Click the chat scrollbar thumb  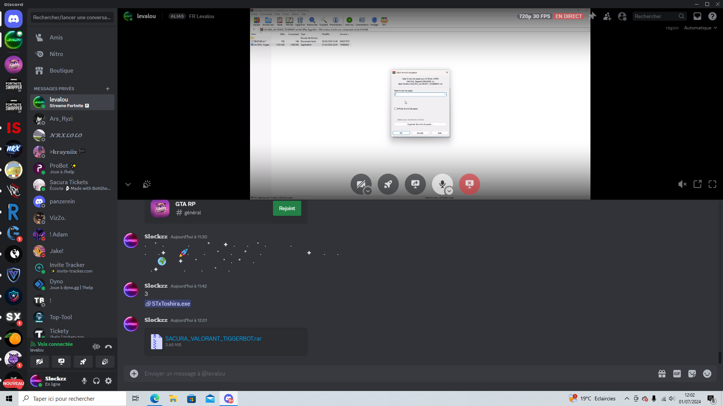[x=720, y=358]
